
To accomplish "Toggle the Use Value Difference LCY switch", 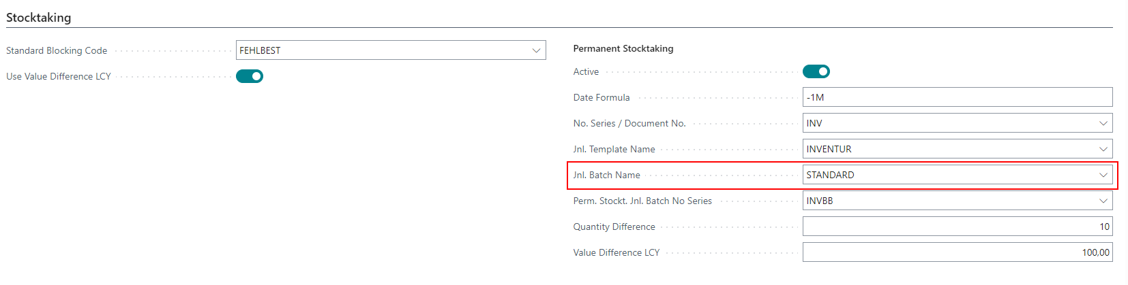I will (x=250, y=76).
